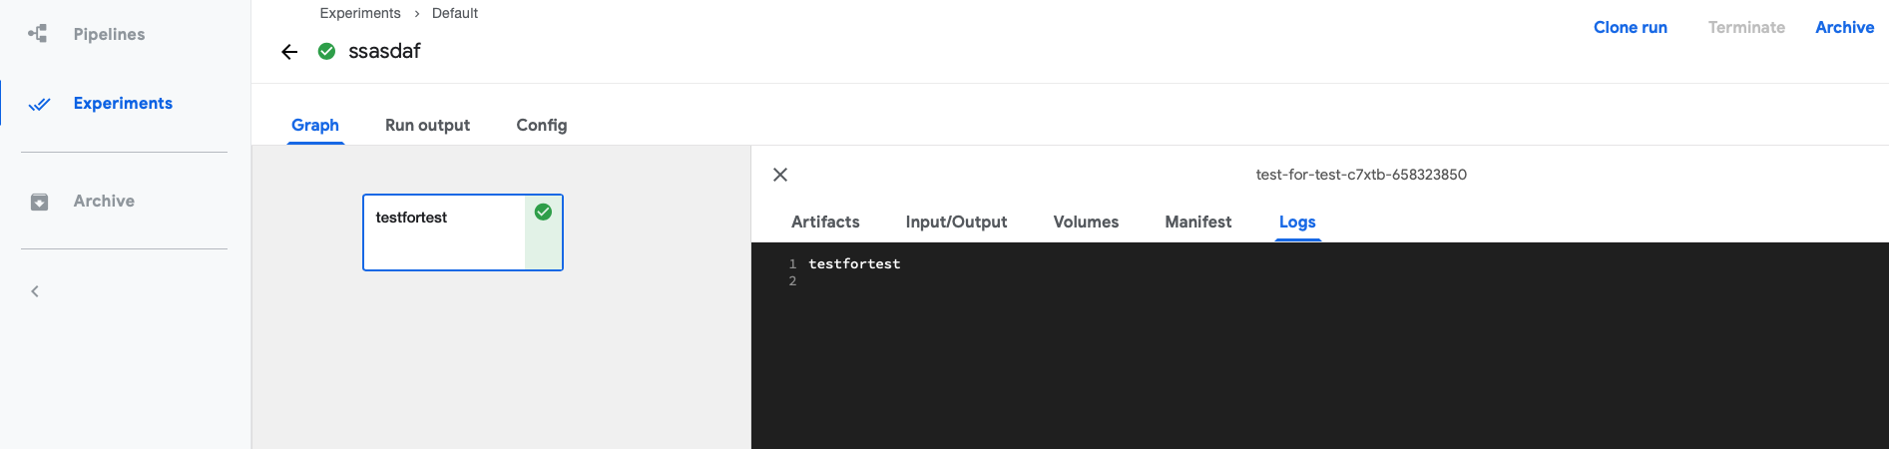The width and height of the screenshot is (1889, 449).
Task: Click the green check on testfortest node
Action: click(x=543, y=212)
